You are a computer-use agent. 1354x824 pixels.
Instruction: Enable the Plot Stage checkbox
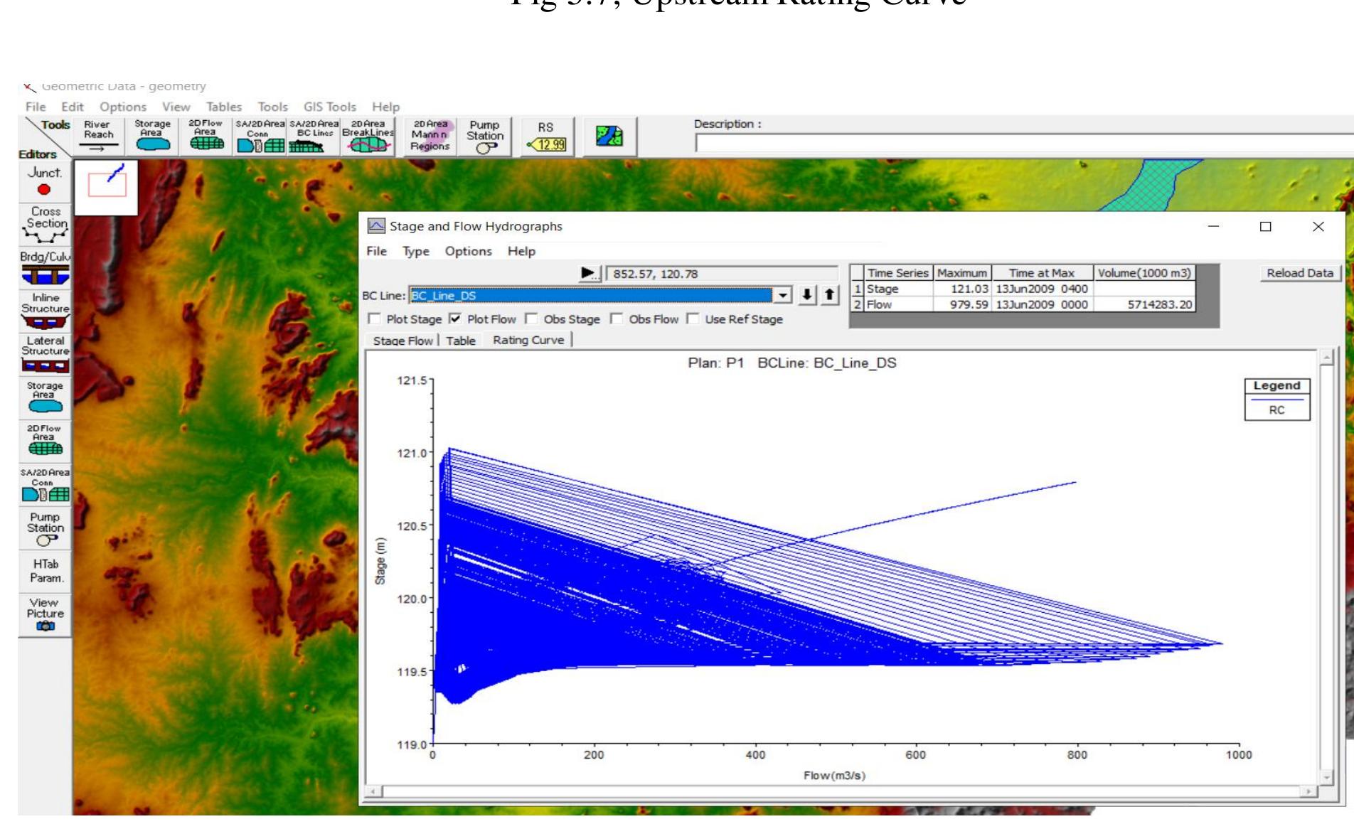(374, 319)
